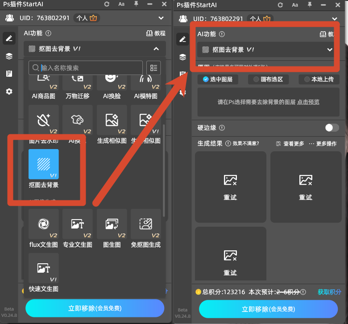The height and width of the screenshot is (324, 348).
Task: Click UID: 763802291 text in left panel
Action: coord(44,18)
